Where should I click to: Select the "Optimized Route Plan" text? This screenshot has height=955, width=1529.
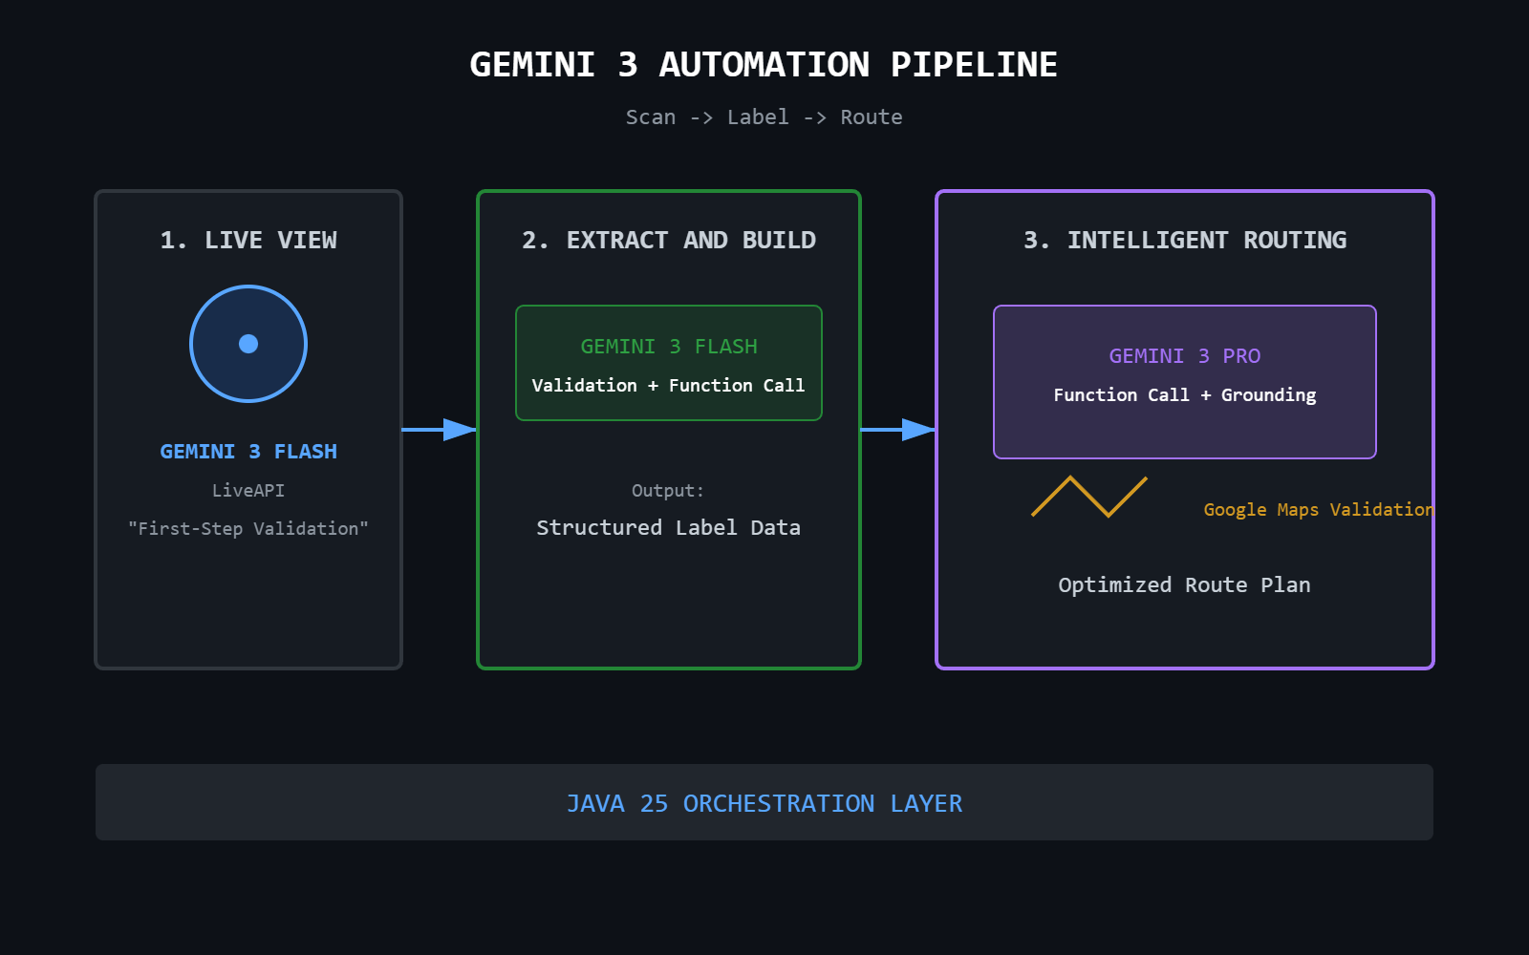click(1185, 585)
